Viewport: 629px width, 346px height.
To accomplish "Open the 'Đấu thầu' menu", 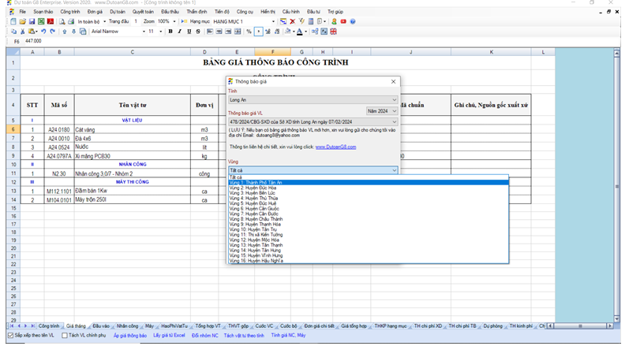I will point(170,12).
